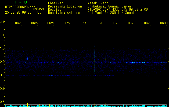
Task: Click the 0.8 kHz frequency axis label
Action: coord(2,75)
